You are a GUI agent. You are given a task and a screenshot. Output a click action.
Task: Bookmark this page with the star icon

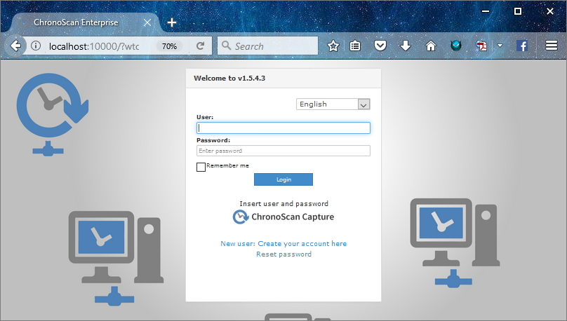(x=333, y=46)
